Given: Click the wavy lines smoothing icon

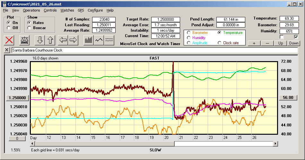Looking at the screenshot, I should click(x=109, y=40).
